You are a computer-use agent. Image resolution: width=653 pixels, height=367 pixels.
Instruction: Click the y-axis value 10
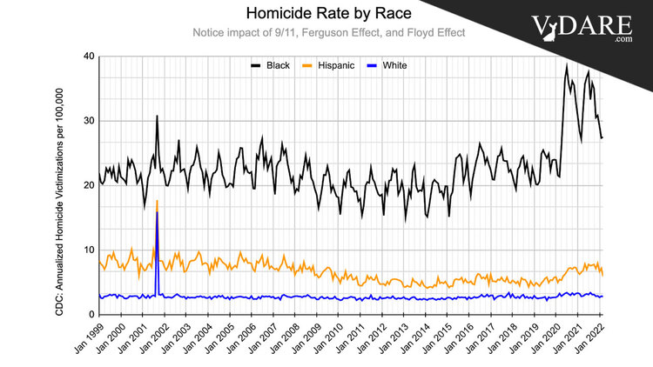click(x=90, y=250)
